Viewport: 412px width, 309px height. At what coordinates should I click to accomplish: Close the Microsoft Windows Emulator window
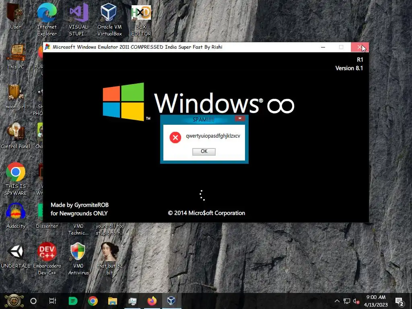click(x=360, y=47)
